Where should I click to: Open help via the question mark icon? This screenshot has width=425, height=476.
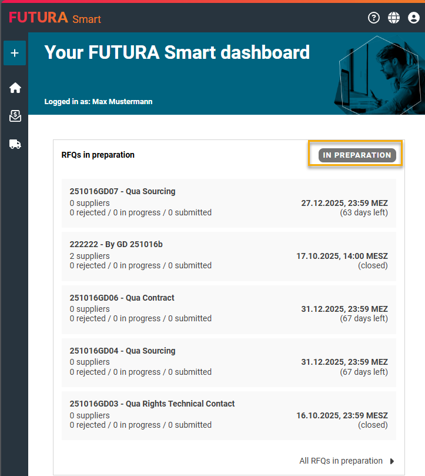[x=374, y=18]
